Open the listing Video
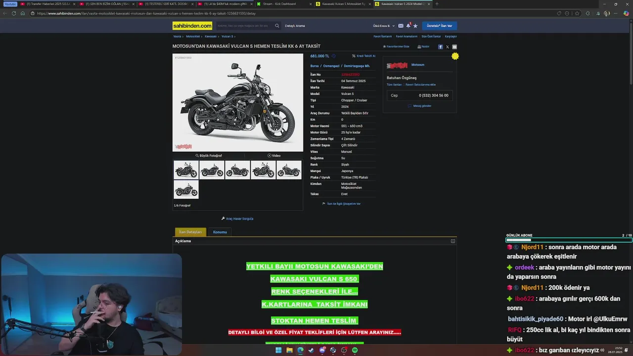 click(x=274, y=156)
